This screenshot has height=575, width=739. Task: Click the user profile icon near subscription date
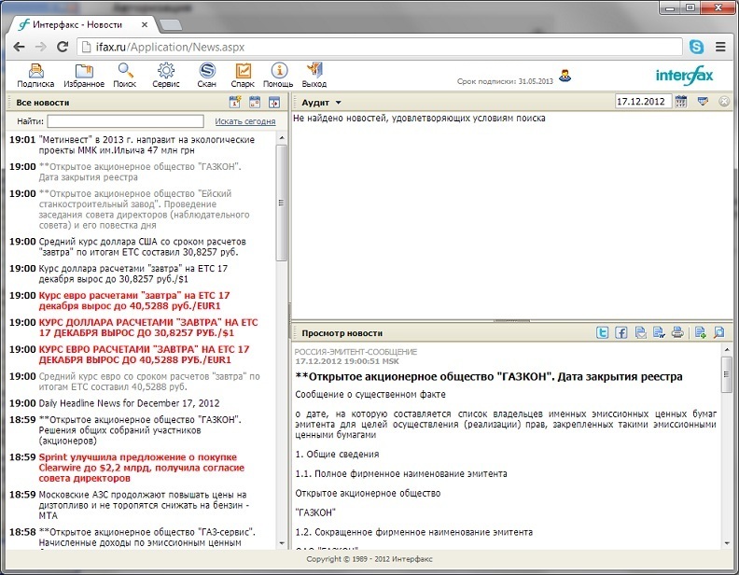click(x=565, y=76)
